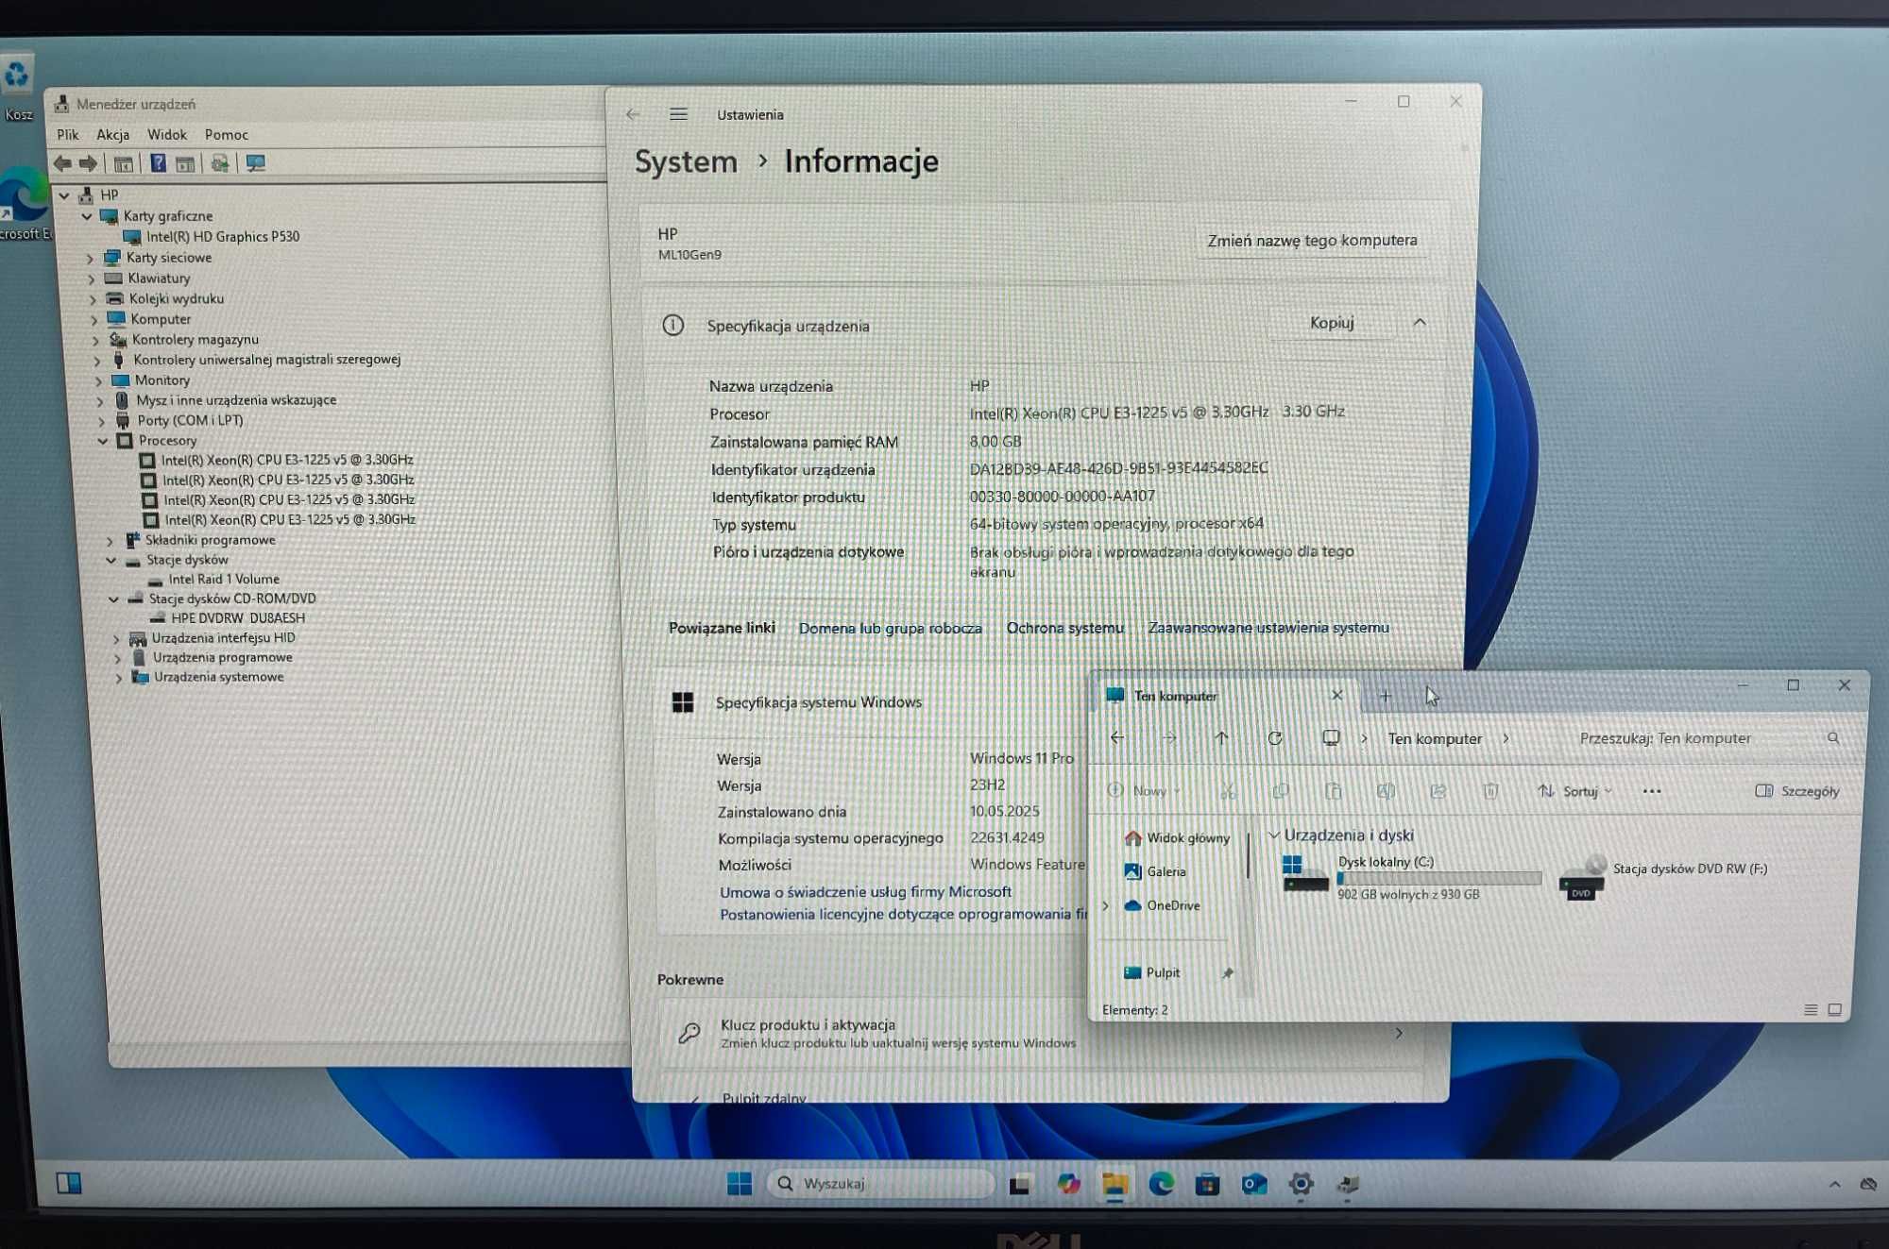
Task: Open Ochrona systemu link
Action: (1064, 629)
